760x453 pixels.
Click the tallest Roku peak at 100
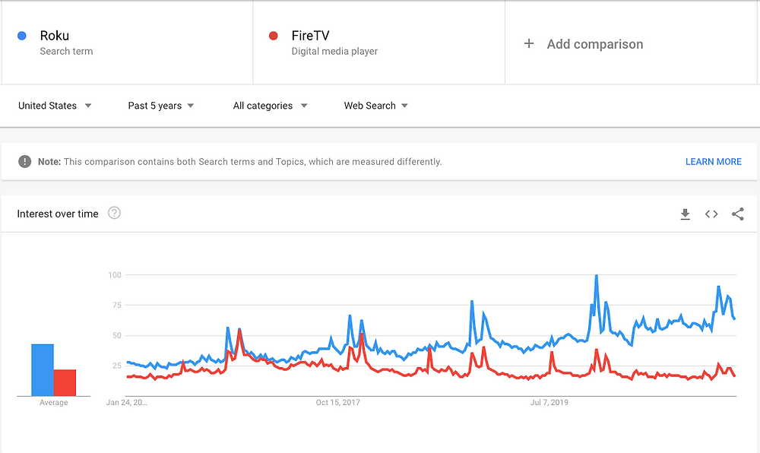(x=596, y=276)
